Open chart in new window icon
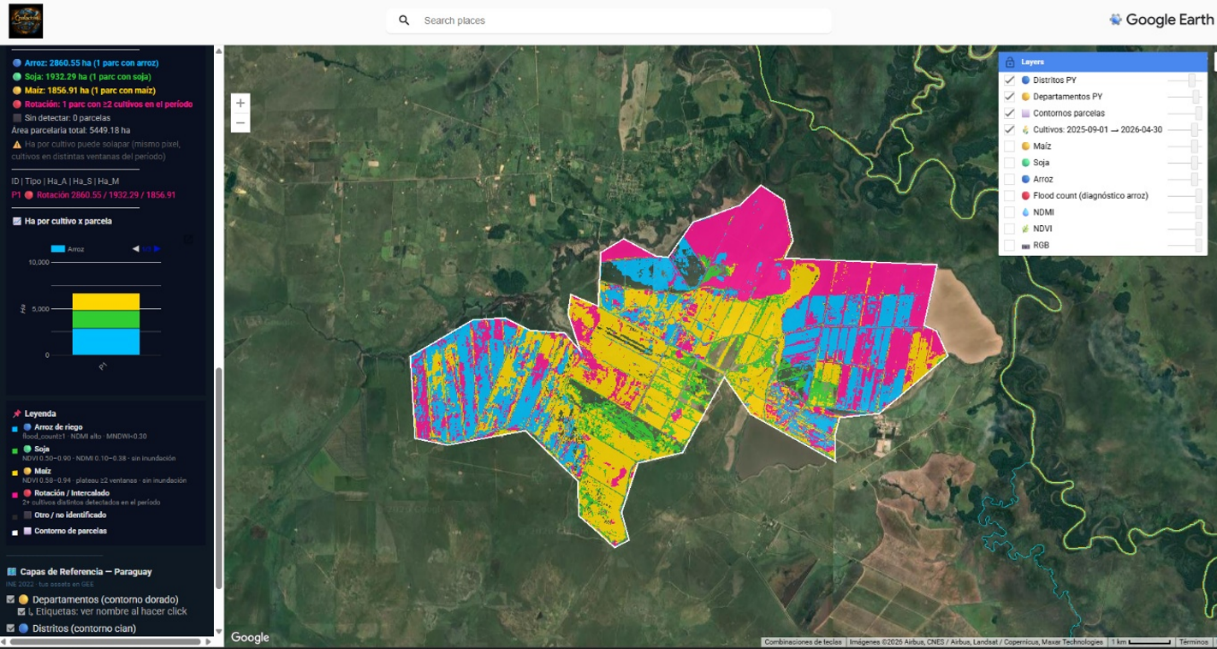 pos(188,240)
